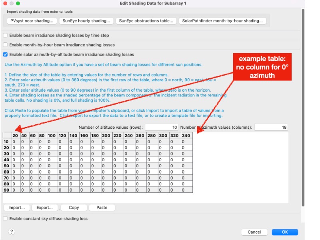Copy the table contents
The image size is (320, 240).
74,208
